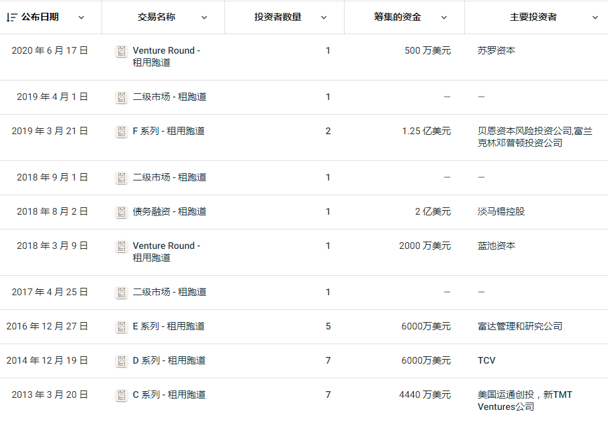Open the 公布日期 column dropdown arrow

pyautogui.click(x=81, y=17)
